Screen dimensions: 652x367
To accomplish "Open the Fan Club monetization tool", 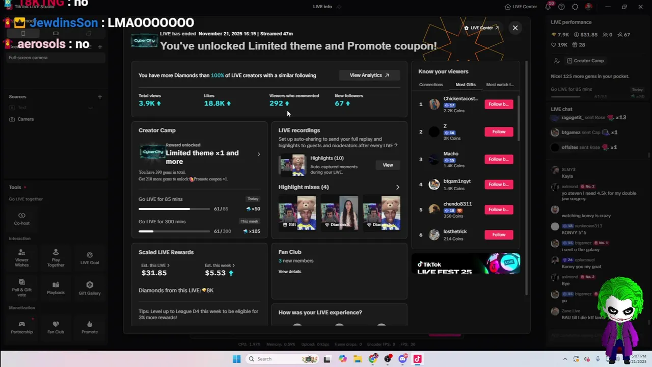I will [56, 327].
